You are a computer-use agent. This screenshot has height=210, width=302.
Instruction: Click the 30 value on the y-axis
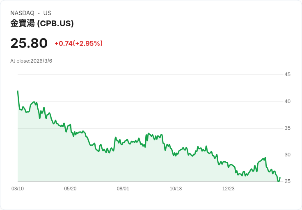tap(287, 155)
